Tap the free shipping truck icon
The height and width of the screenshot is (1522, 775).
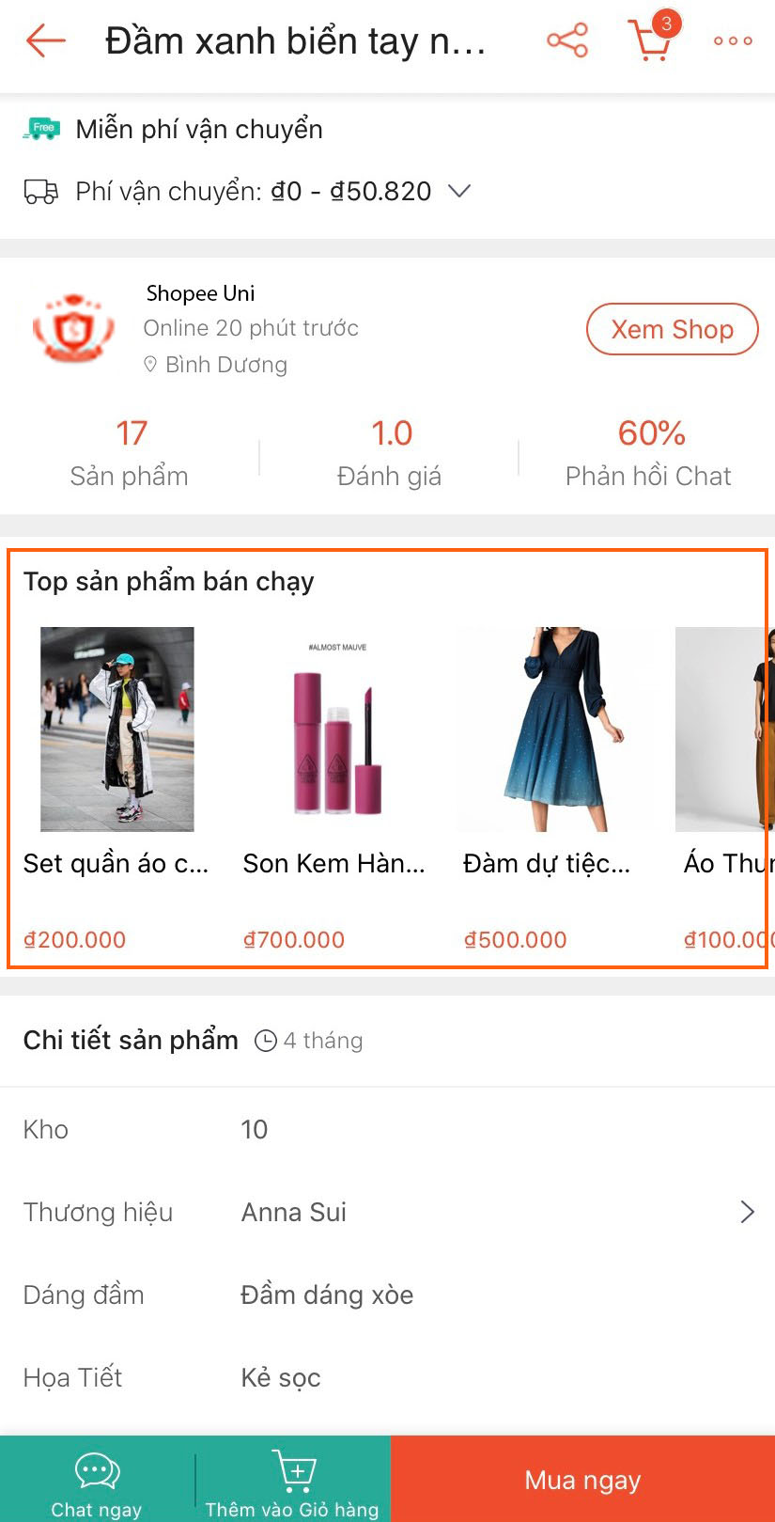[x=41, y=129]
